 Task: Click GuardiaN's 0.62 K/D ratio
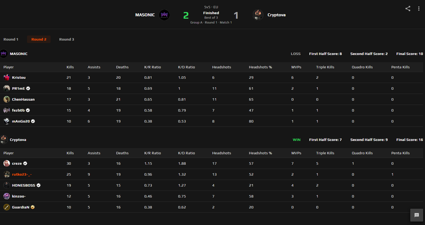(x=182, y=207)
